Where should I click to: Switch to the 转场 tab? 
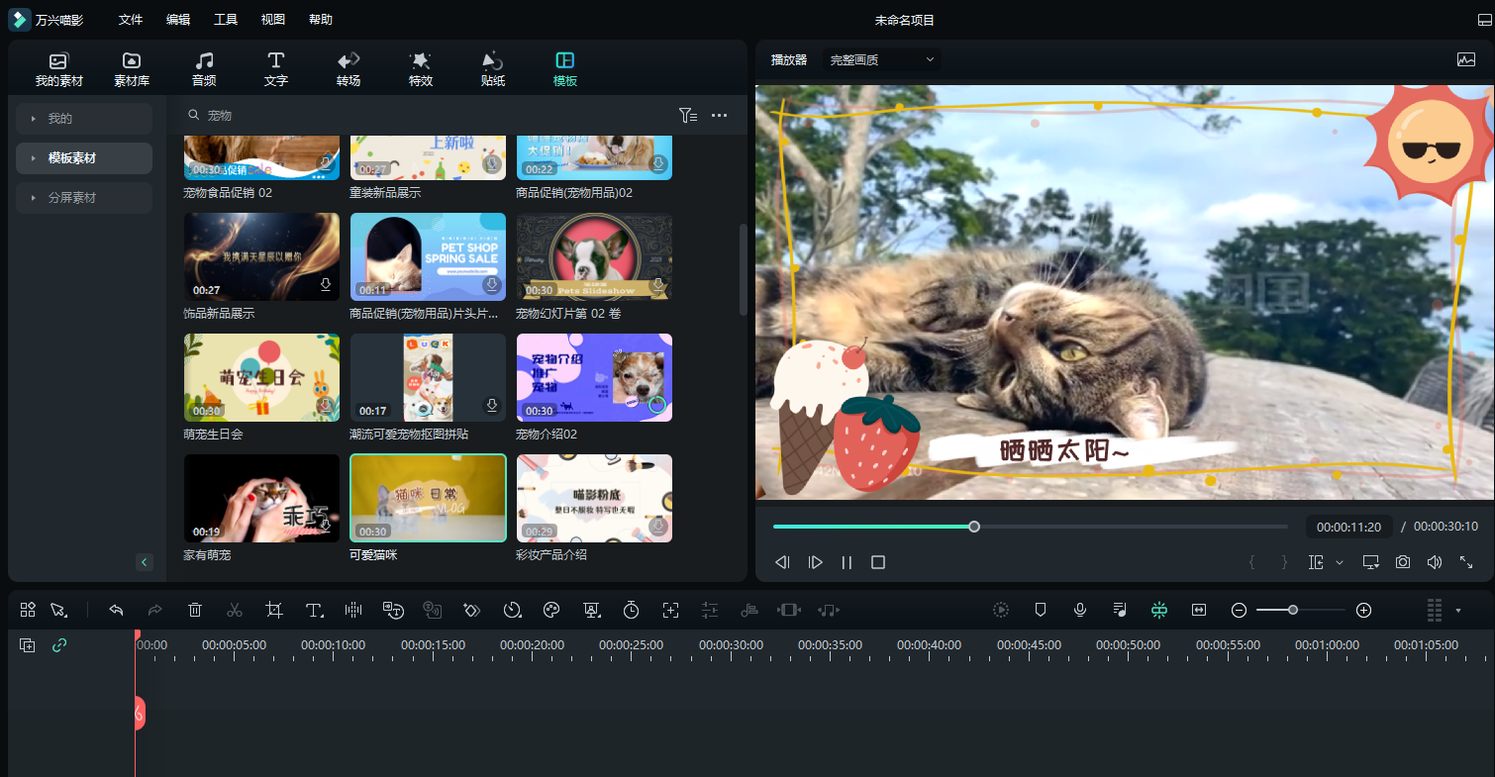coord(349,69)
